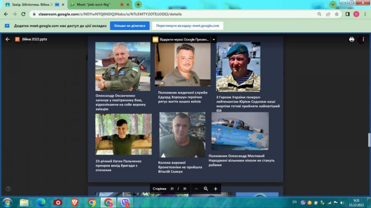Go forward in browser history

pyautogui.click(x=15, y=14)
